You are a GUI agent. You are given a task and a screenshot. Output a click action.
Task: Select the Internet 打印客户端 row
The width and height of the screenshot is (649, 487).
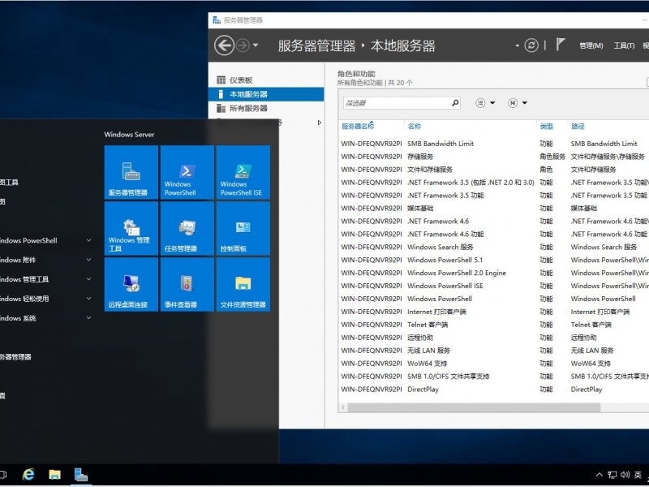pyautogui.click(x=493, y=312)
